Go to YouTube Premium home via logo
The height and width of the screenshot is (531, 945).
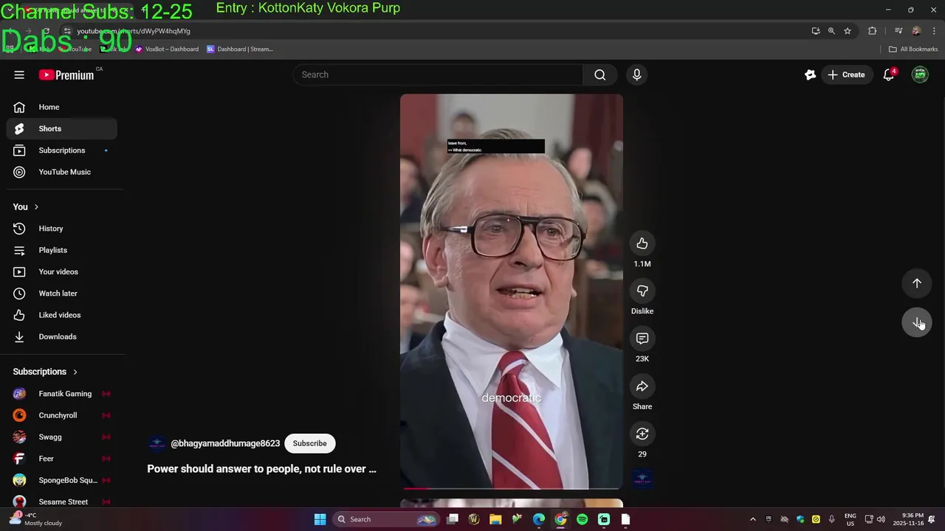coord(66,74)
